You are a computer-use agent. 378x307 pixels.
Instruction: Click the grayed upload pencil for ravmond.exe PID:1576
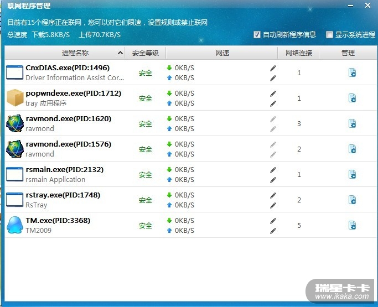(x=273, y=154)
